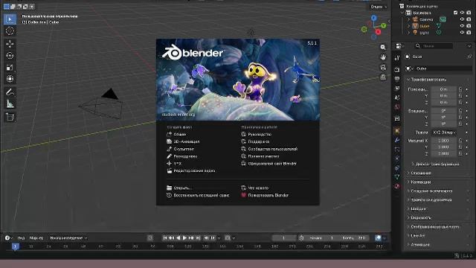
Task: Click Пожертвовать Blender heart link
Action: pos(265,195)
